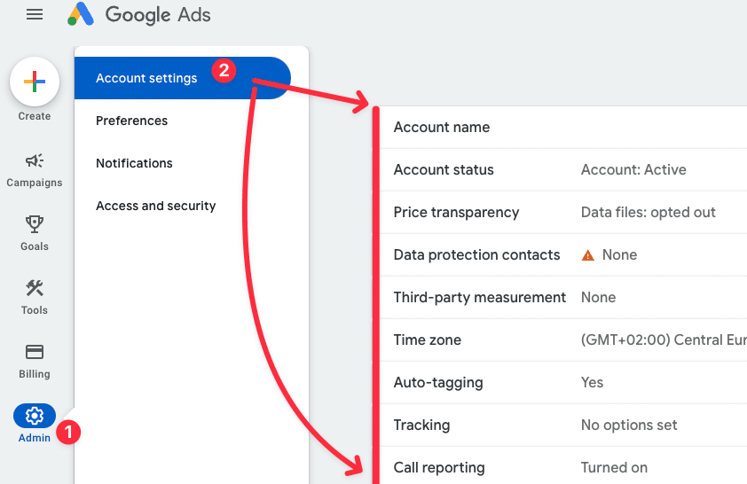Image resolution: width=747 pixels, height=484 pixels.
Task: Click the Google Ads title text
Action: pyautogui.click(x=158, y=15)
